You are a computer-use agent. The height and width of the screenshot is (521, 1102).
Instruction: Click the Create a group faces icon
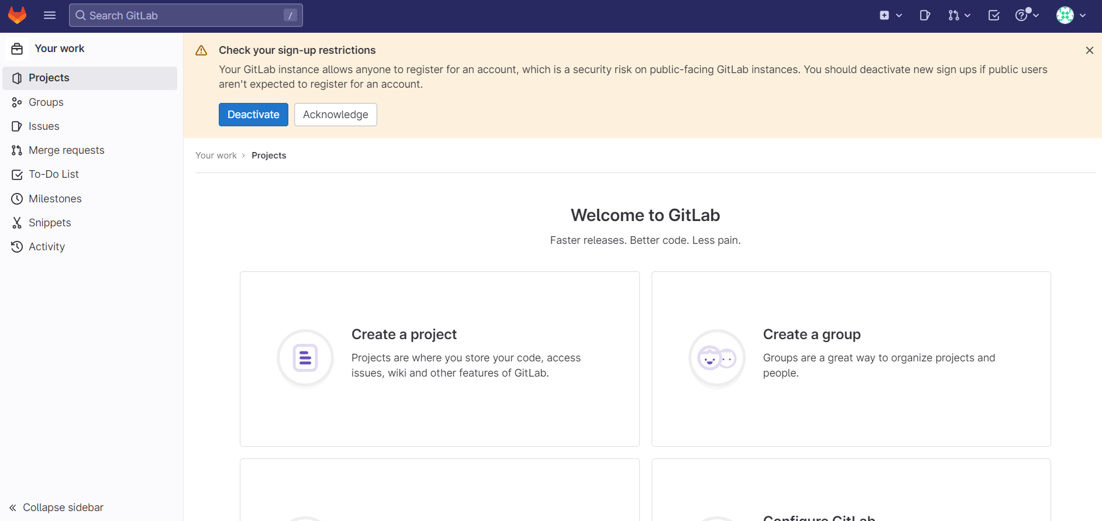717,358
